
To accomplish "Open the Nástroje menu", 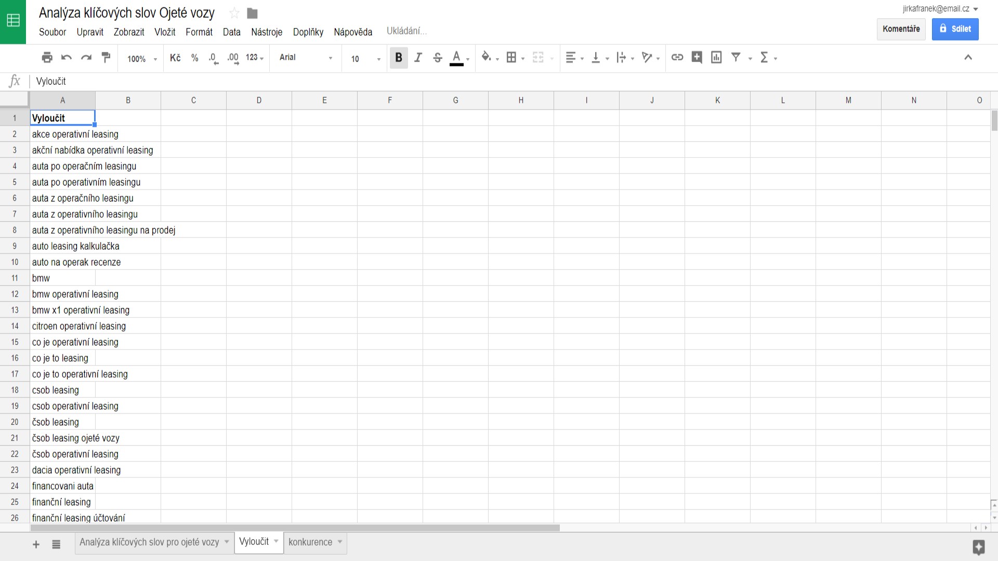I will tap(267, 32).
